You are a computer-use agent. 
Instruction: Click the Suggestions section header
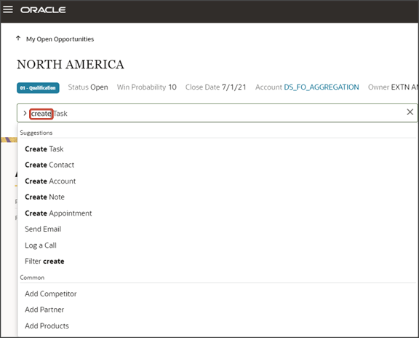point(36,133)
